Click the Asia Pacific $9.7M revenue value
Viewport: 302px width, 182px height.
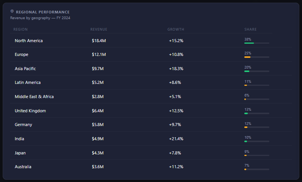(98, 69)
